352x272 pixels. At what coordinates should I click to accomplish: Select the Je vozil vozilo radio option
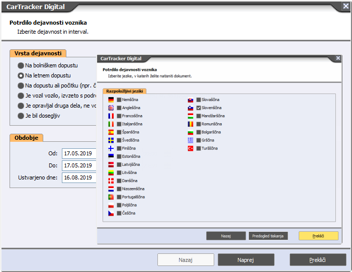point(21,96)
